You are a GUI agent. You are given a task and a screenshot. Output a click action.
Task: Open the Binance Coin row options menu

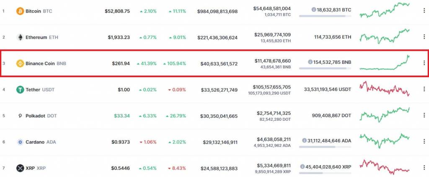coord(424,63)
